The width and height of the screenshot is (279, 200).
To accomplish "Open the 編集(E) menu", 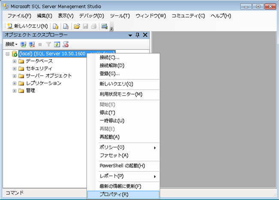I will click(x=45, y=16).
